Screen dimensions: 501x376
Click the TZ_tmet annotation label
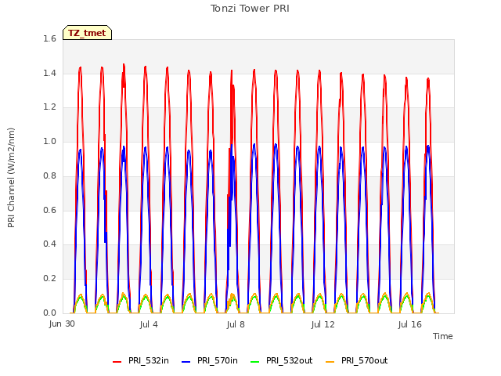point(87,33)
